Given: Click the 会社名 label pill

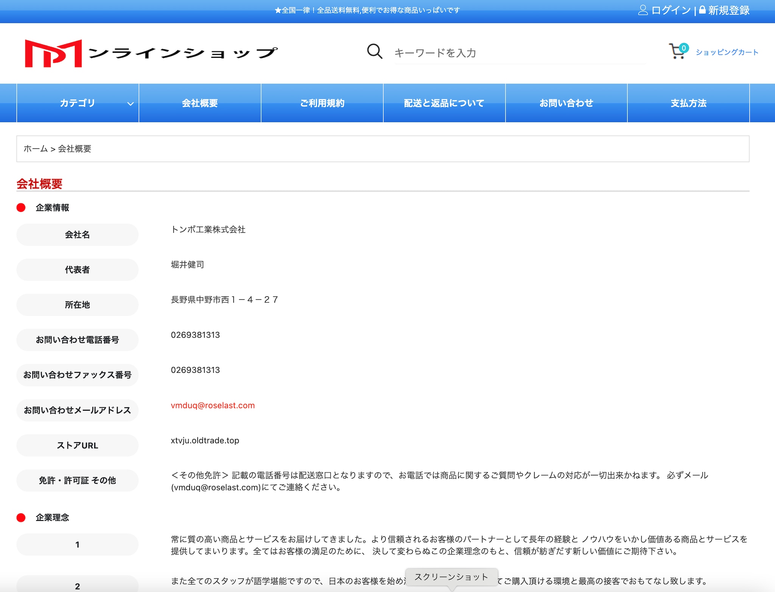Looking at the screenshot, I should point(78,235).
